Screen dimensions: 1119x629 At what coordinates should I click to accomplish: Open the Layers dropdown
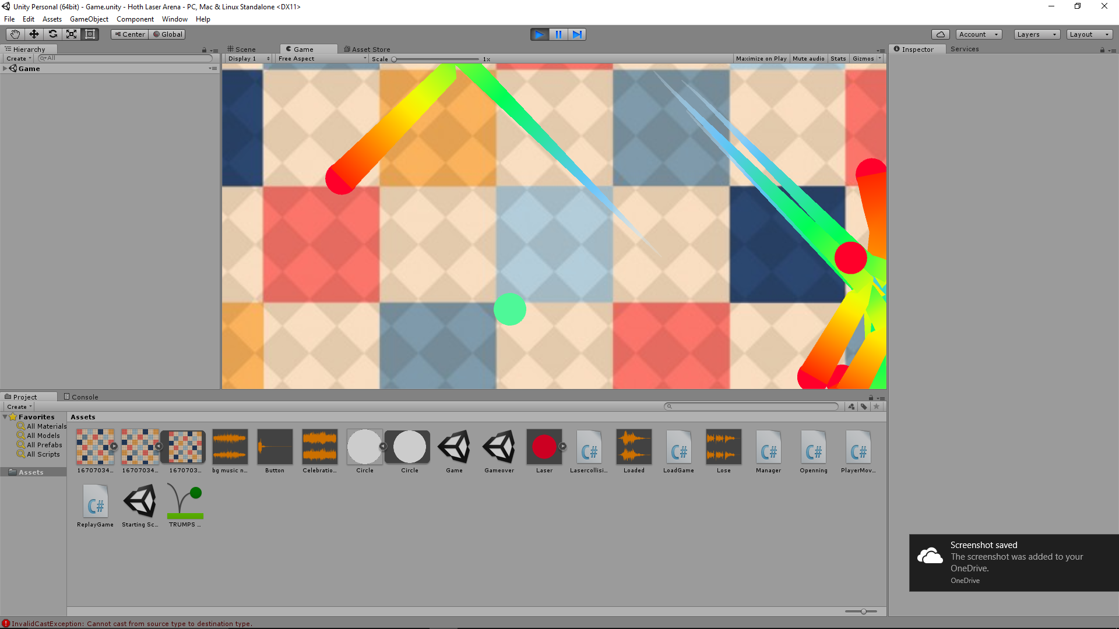1036,34
